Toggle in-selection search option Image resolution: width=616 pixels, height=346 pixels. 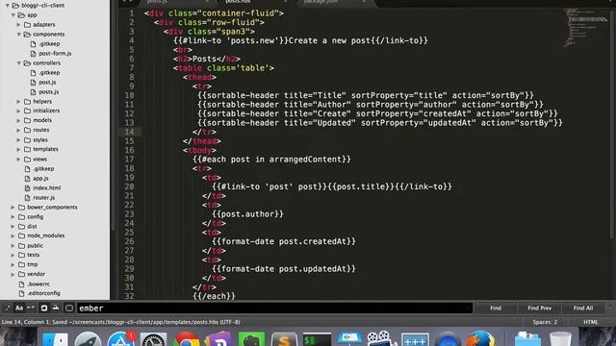coord(56,308)
